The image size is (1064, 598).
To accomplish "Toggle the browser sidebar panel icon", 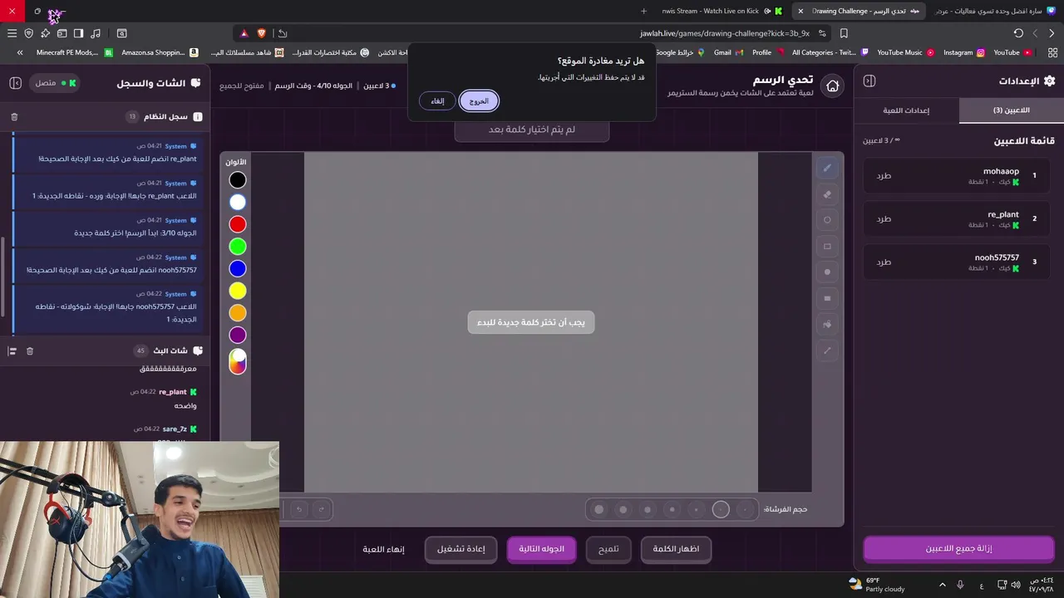I will 78,33.
